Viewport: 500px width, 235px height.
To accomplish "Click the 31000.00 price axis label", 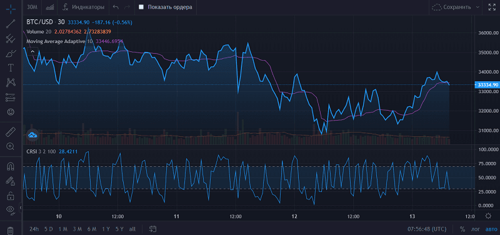I will tap(488, 131).
